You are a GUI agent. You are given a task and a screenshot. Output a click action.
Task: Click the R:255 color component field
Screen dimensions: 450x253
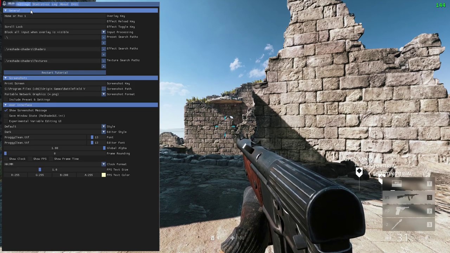pos(15,175)
